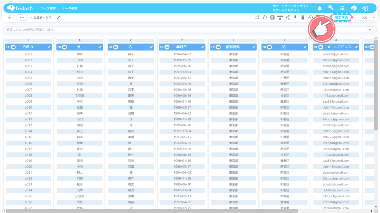Click the trash delete icon
380x213 pixels.
click(x=303, y=18)
